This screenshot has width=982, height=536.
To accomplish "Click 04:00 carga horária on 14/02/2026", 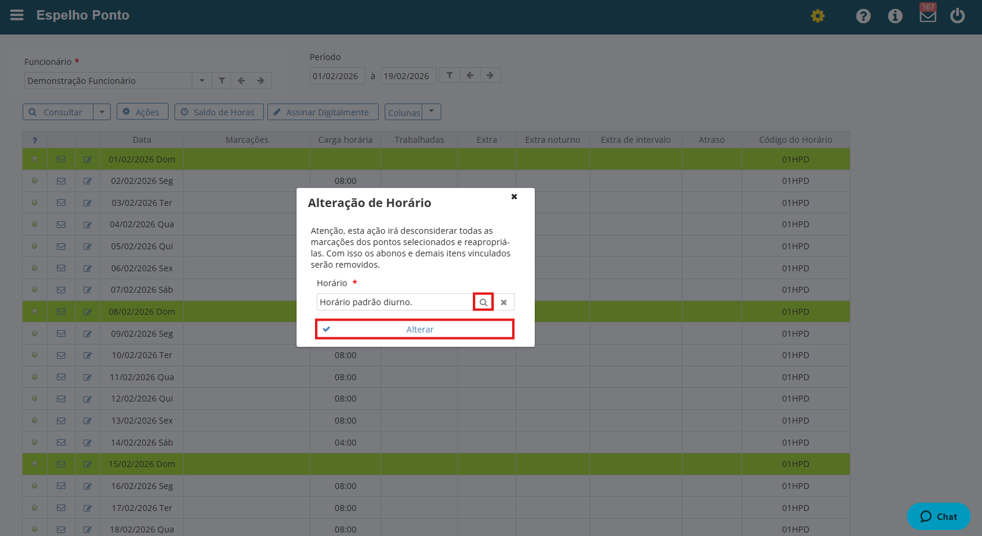I will click(x=345, y=443).
